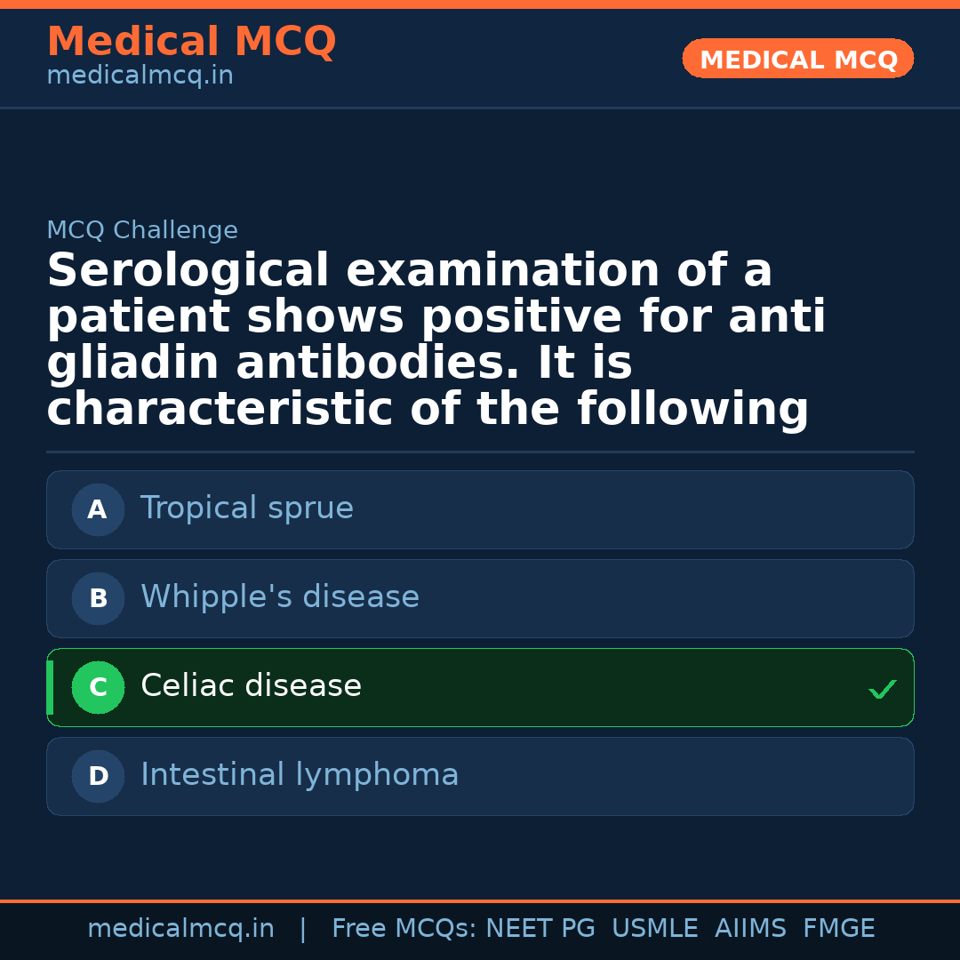
Task: Click the MCQ Challenge label
Action: (142, 231)
